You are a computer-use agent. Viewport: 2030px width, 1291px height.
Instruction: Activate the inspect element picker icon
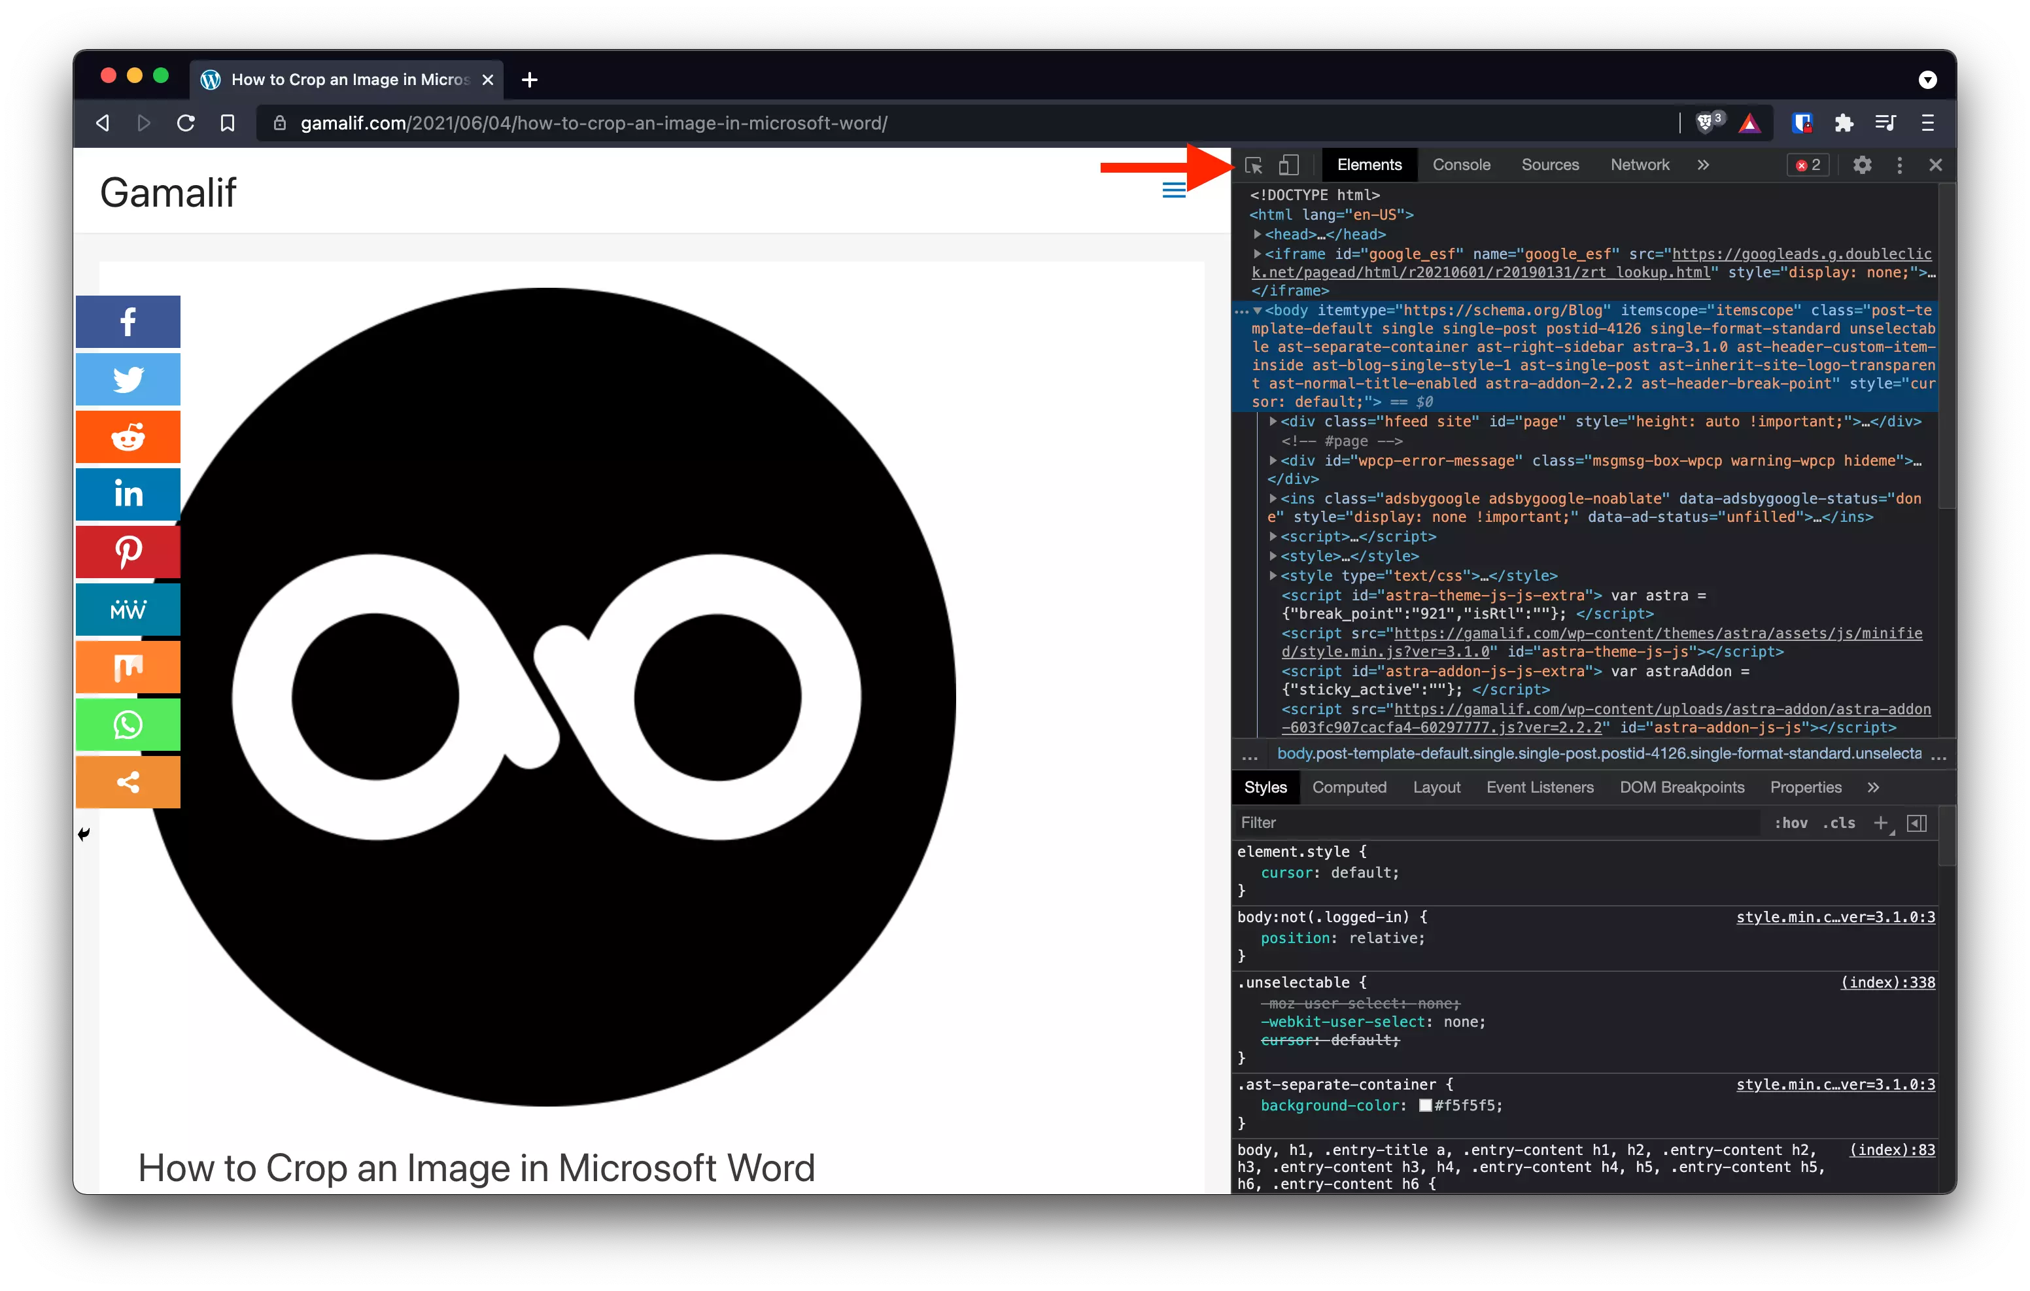pyautogui.click(x=1254, y=165)
